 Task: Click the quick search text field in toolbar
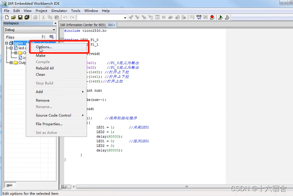(x=101, y=18)
